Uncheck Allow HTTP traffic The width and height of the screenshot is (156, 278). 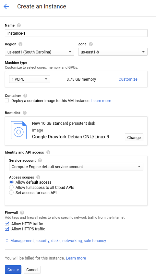[7, 224]
